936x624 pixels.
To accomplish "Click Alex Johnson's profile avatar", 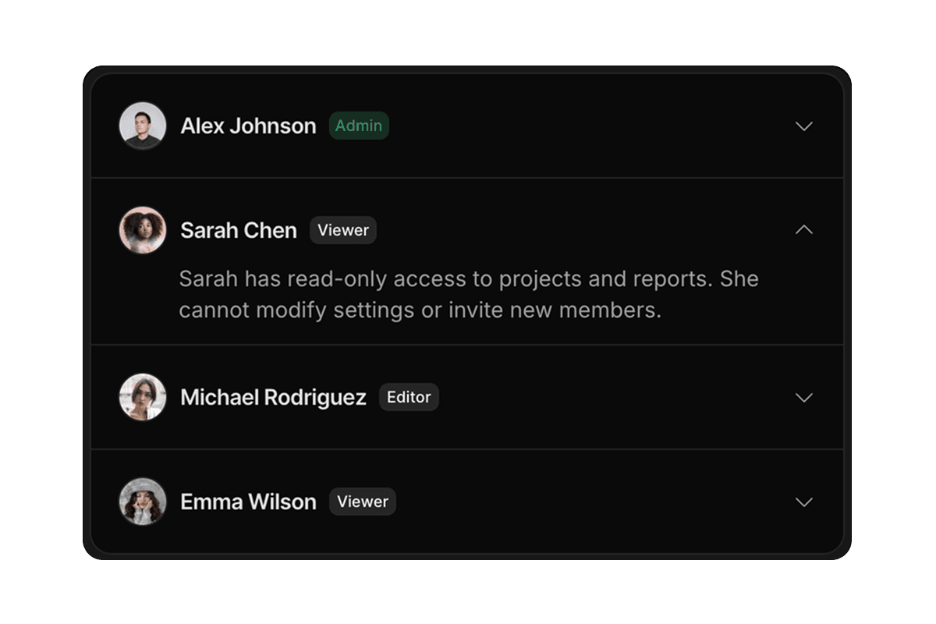I will [x=143, y=126].
